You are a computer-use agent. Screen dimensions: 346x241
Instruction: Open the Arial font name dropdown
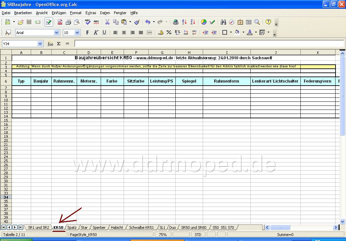tap(57, 33)
